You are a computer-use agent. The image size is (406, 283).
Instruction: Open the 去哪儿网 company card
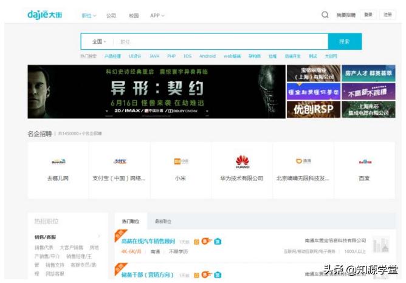point(58,170)
